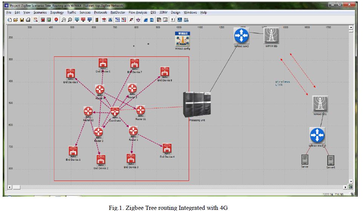The image size is (363, 211).
Task: Open the Topology menu
Action: tap(57, 12)
